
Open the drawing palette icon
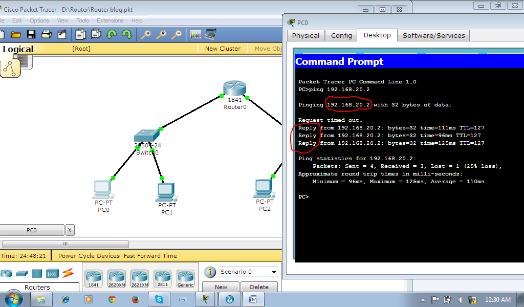(195, 34)
